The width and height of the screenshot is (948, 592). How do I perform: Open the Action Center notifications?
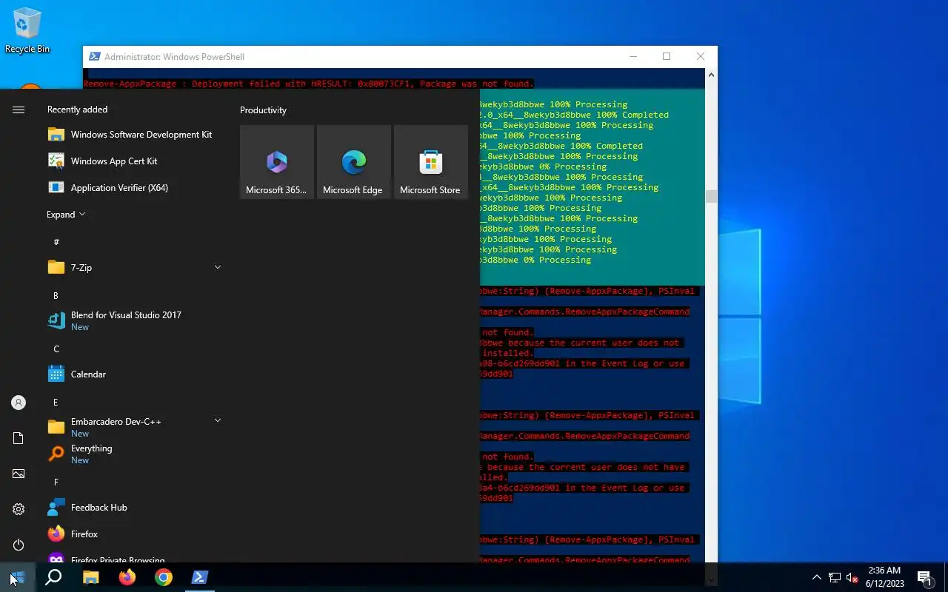924,577
